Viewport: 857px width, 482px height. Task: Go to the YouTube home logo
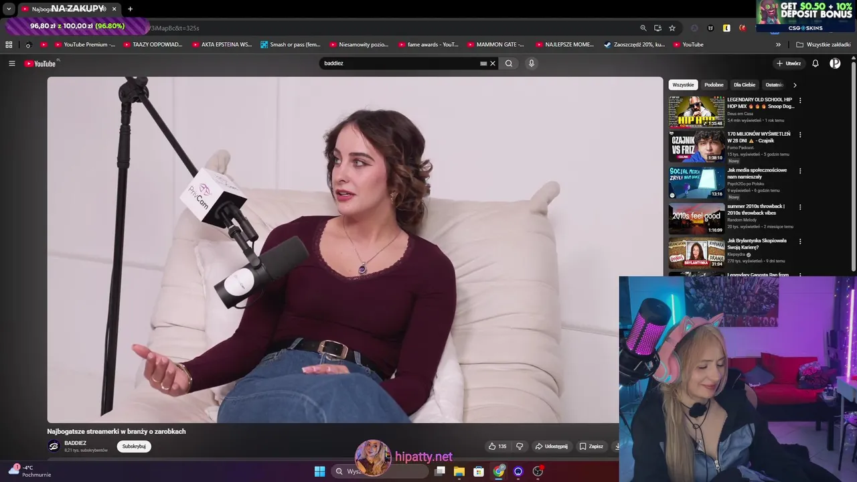pos(40,64)
